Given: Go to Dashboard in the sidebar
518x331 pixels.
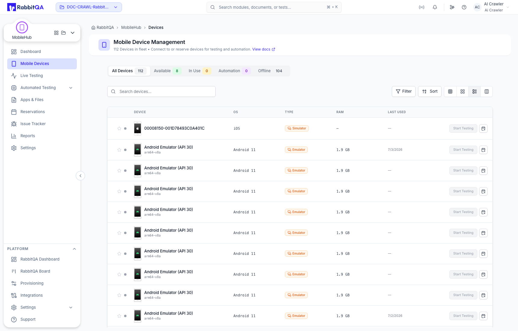Looking at the screenshot, I should 42,51.
